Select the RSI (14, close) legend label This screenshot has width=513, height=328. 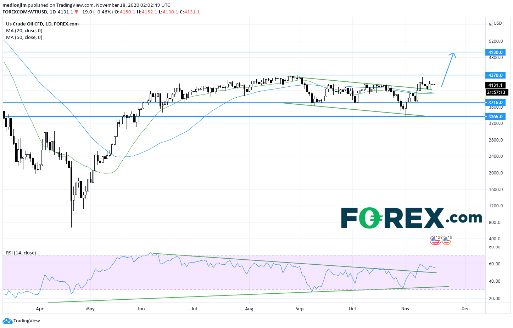[x=21, y=253]
